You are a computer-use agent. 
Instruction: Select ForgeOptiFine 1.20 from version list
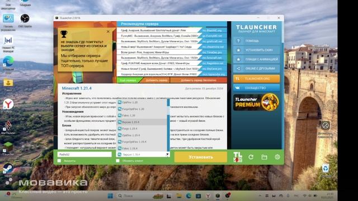pos(142,109)
